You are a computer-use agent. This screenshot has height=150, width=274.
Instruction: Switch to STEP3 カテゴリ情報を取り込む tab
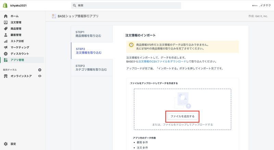click(x=92, y=68)
